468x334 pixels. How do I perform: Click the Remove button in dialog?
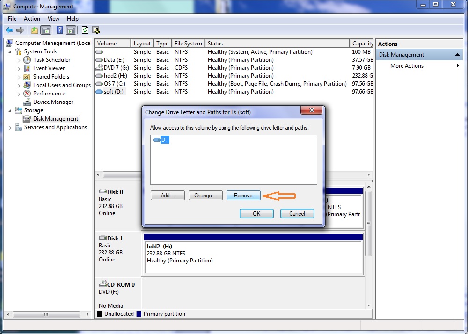(x=243, y=196)
